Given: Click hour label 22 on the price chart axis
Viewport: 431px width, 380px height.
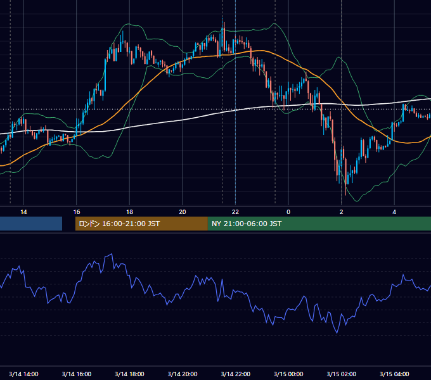Looking at the screenshot, I should tap(236, 212).
